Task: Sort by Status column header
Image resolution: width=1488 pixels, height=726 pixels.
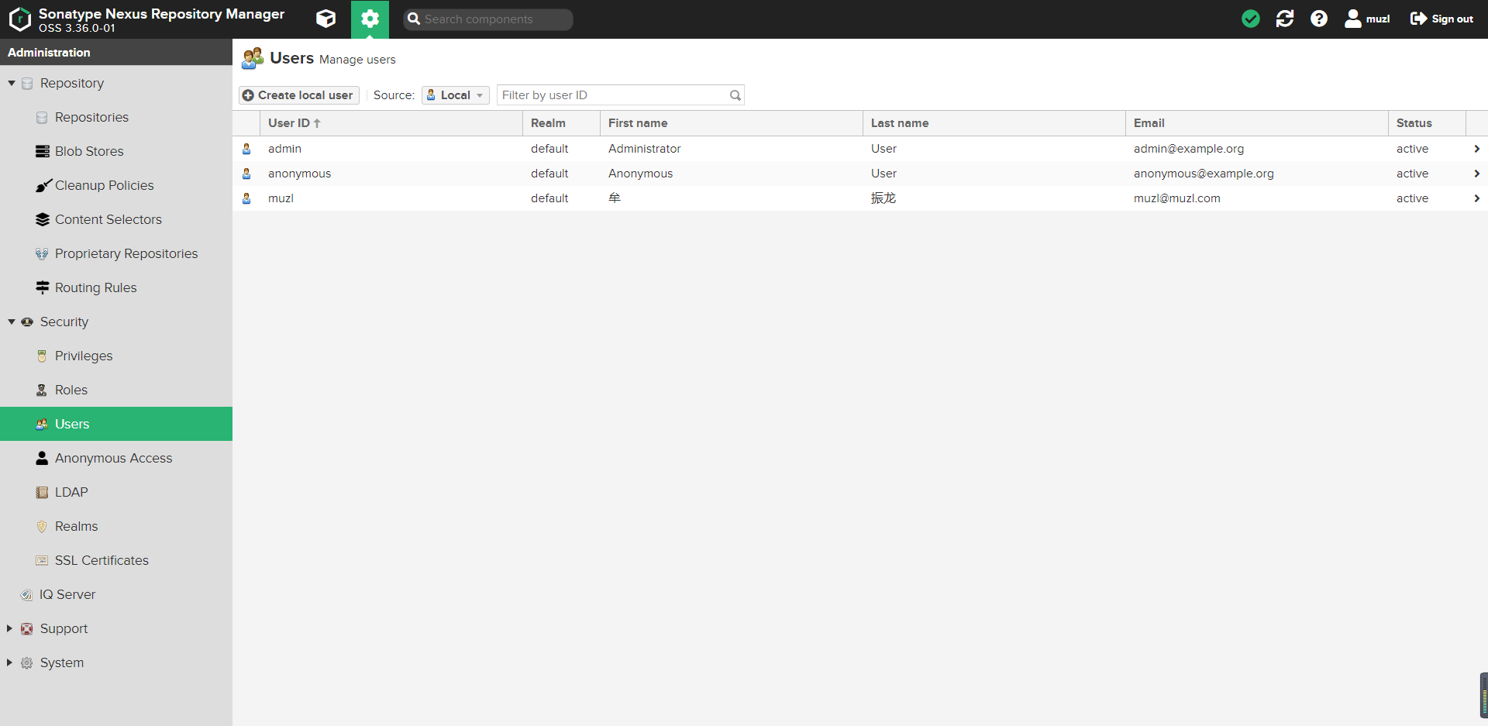Action: (x=1427, y=123)
